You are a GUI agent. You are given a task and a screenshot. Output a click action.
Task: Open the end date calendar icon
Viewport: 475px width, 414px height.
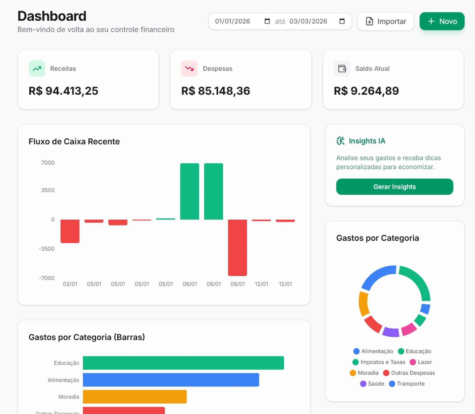pyautogui.click(x=342, y=21)
